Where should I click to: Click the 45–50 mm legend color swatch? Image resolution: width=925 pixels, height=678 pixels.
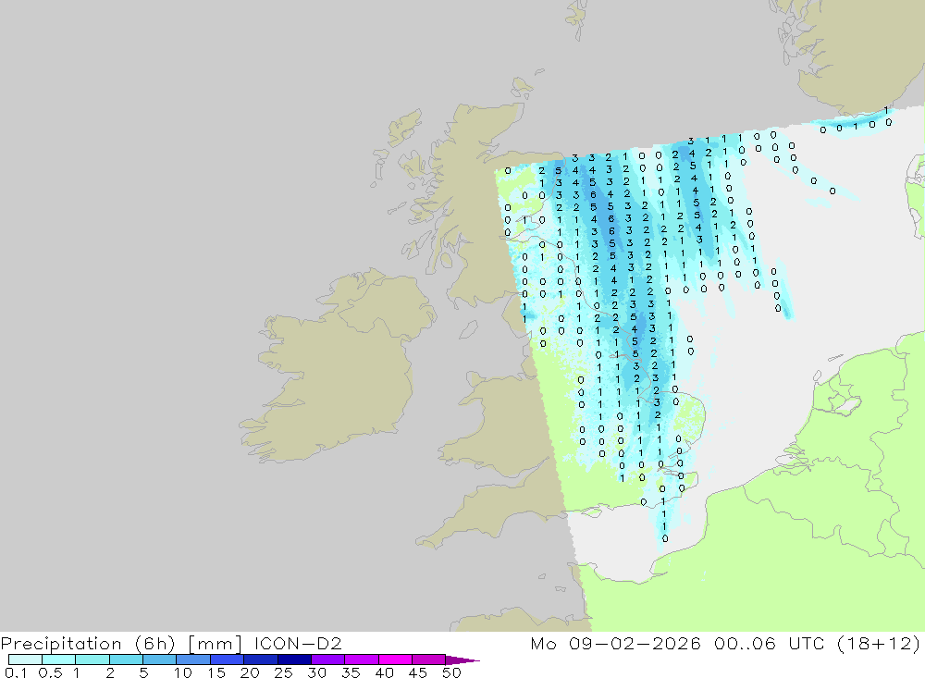point(428,660)
